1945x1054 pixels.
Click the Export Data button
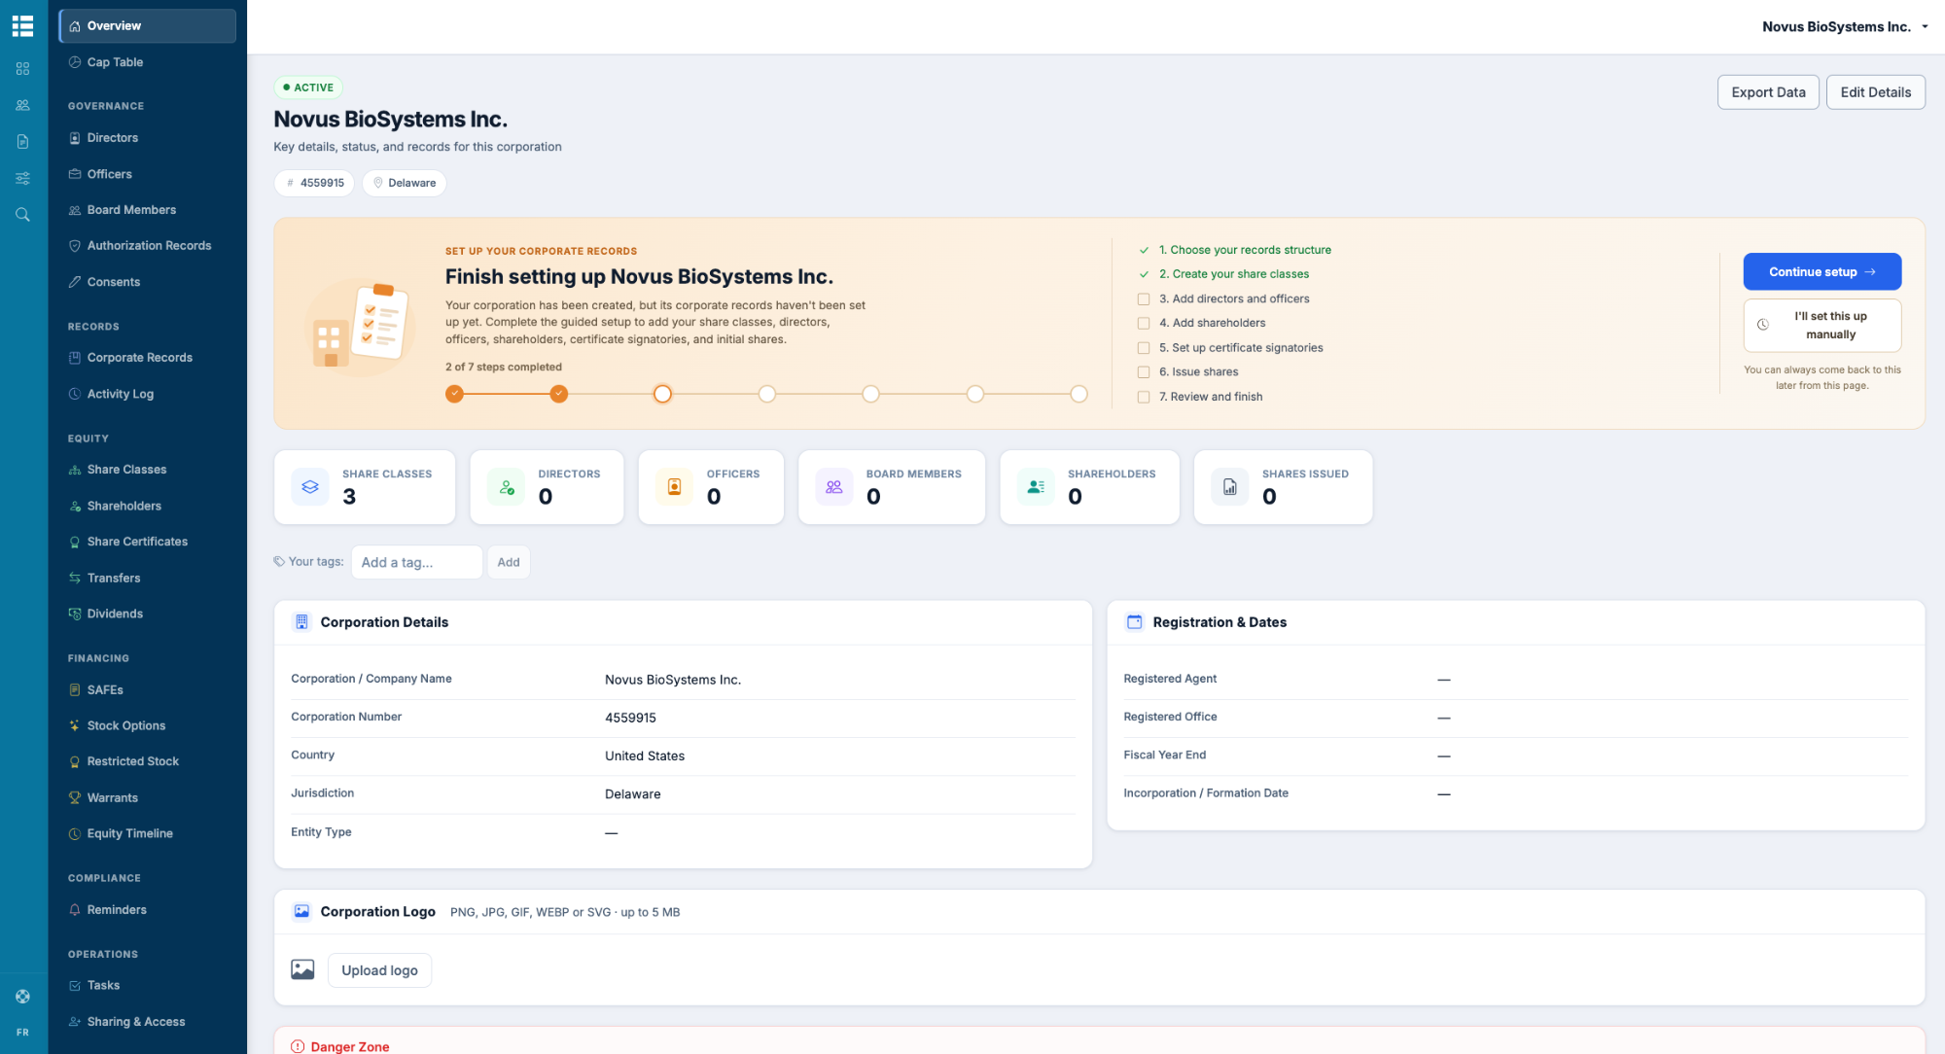1767,92
